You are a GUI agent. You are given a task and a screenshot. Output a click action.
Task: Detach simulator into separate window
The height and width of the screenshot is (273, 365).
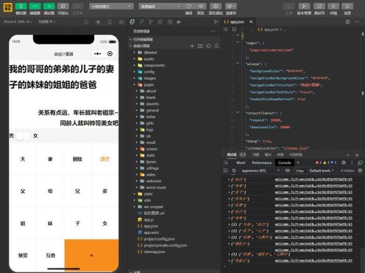click(x=122, y=22)
